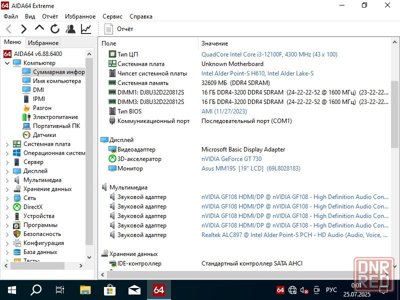Open the Realtek ALC897 audio link

[x=295, y=235]
